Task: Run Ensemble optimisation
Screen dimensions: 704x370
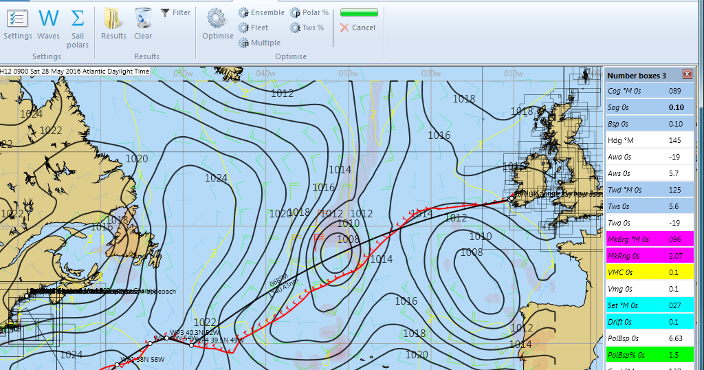Action: coord(261,12)
